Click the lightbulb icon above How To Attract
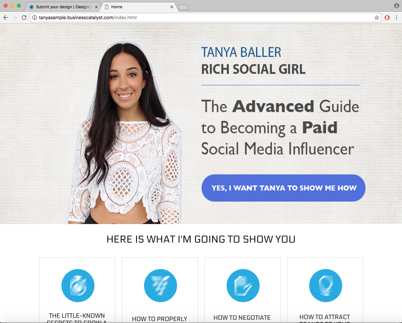 click(x=326, y=286)
